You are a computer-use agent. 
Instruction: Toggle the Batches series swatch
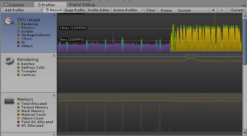19,64
